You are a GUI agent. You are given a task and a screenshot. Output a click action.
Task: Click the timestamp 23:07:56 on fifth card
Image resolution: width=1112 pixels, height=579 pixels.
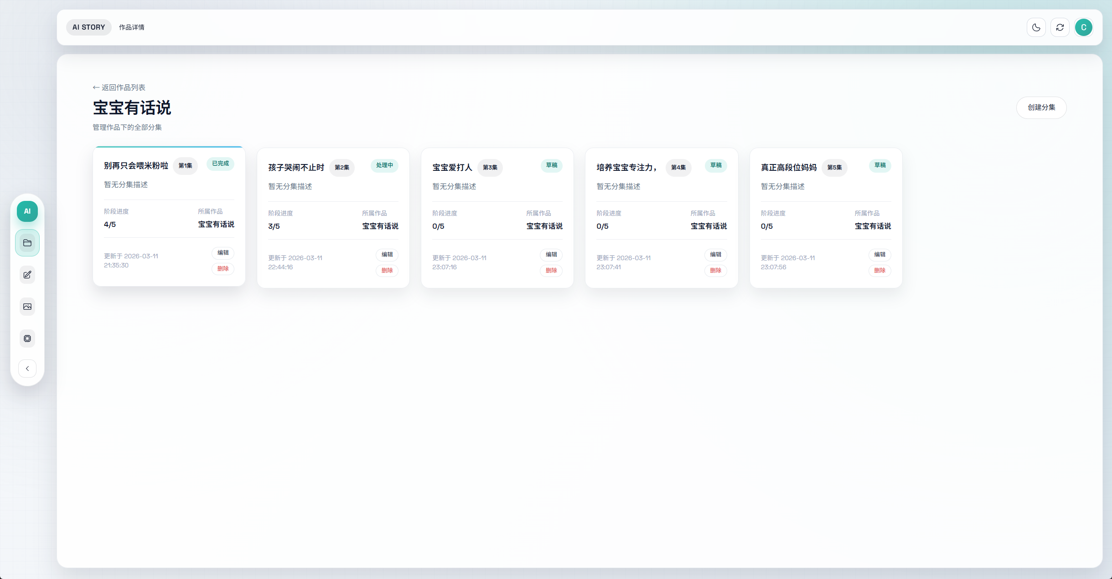tap(773, 267)
